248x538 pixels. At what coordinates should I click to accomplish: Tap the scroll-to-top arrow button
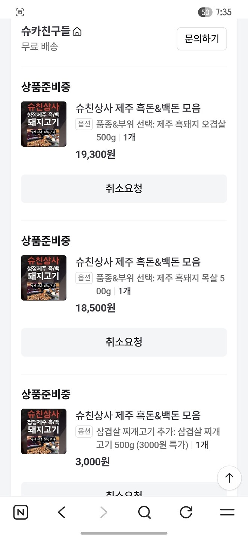click(229, 478)
